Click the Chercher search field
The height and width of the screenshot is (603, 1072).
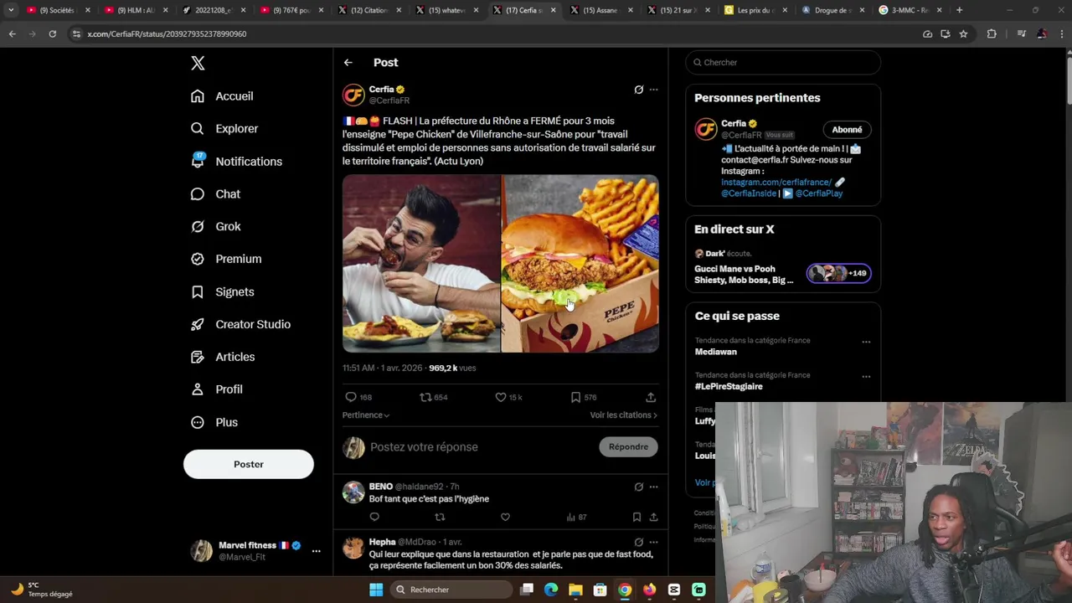click(x=783, y=63)
